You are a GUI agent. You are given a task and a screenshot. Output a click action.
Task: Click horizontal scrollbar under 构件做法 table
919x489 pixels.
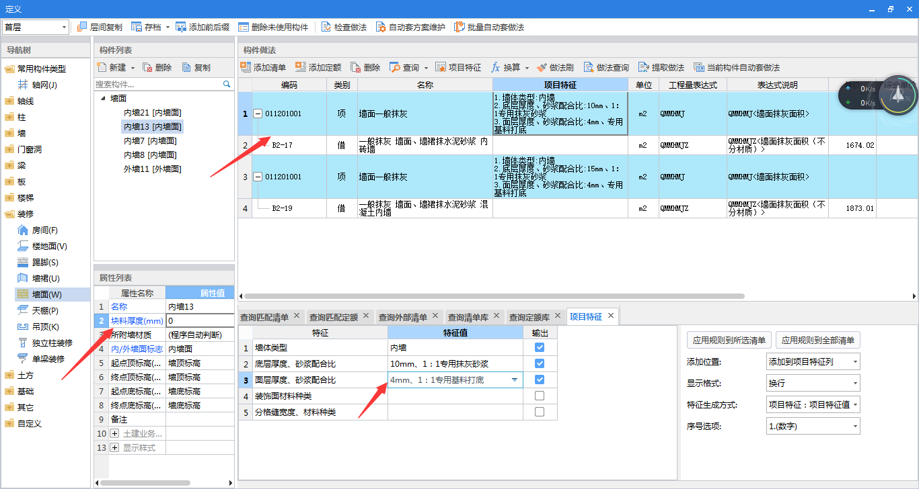point(494,296)
